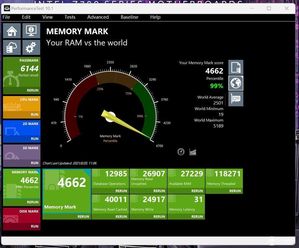Select the world comparison globe icon

[236, 83]
